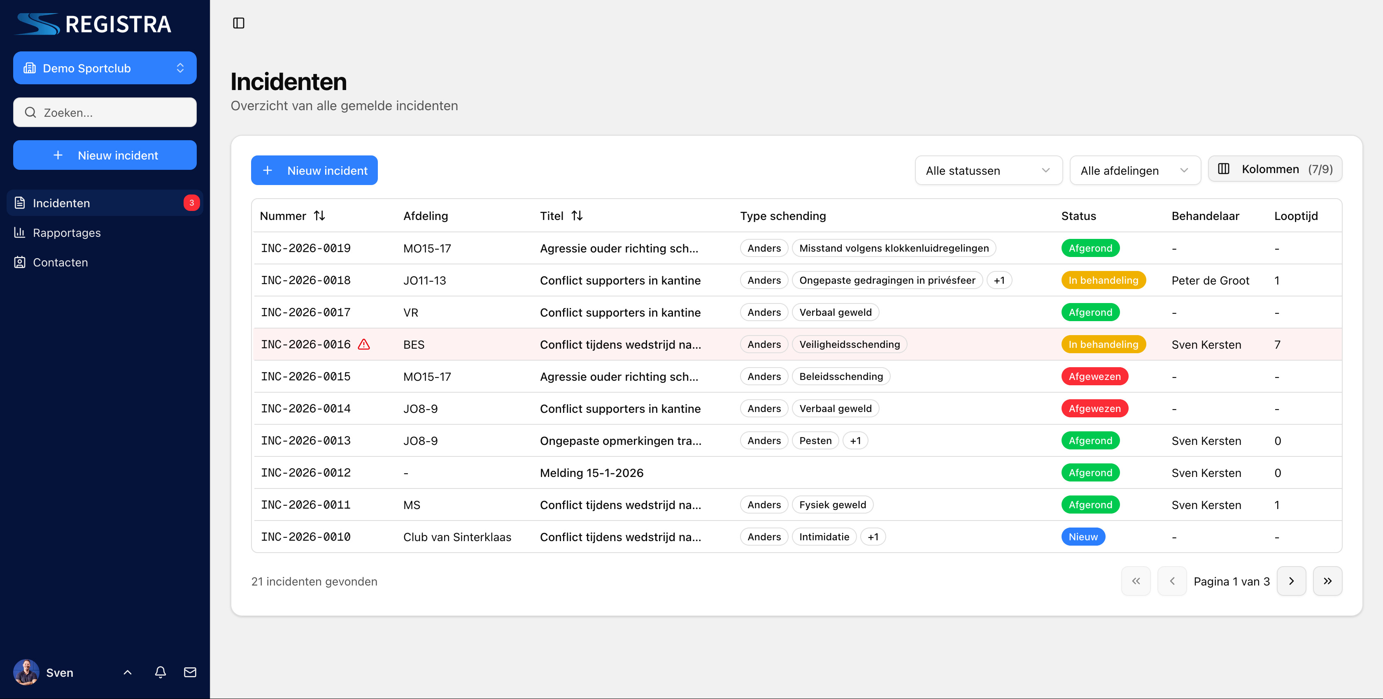Click the REGISTRA logo
Screen dimensions: 1383x699
pyautogui.click(x=92, y=23)
